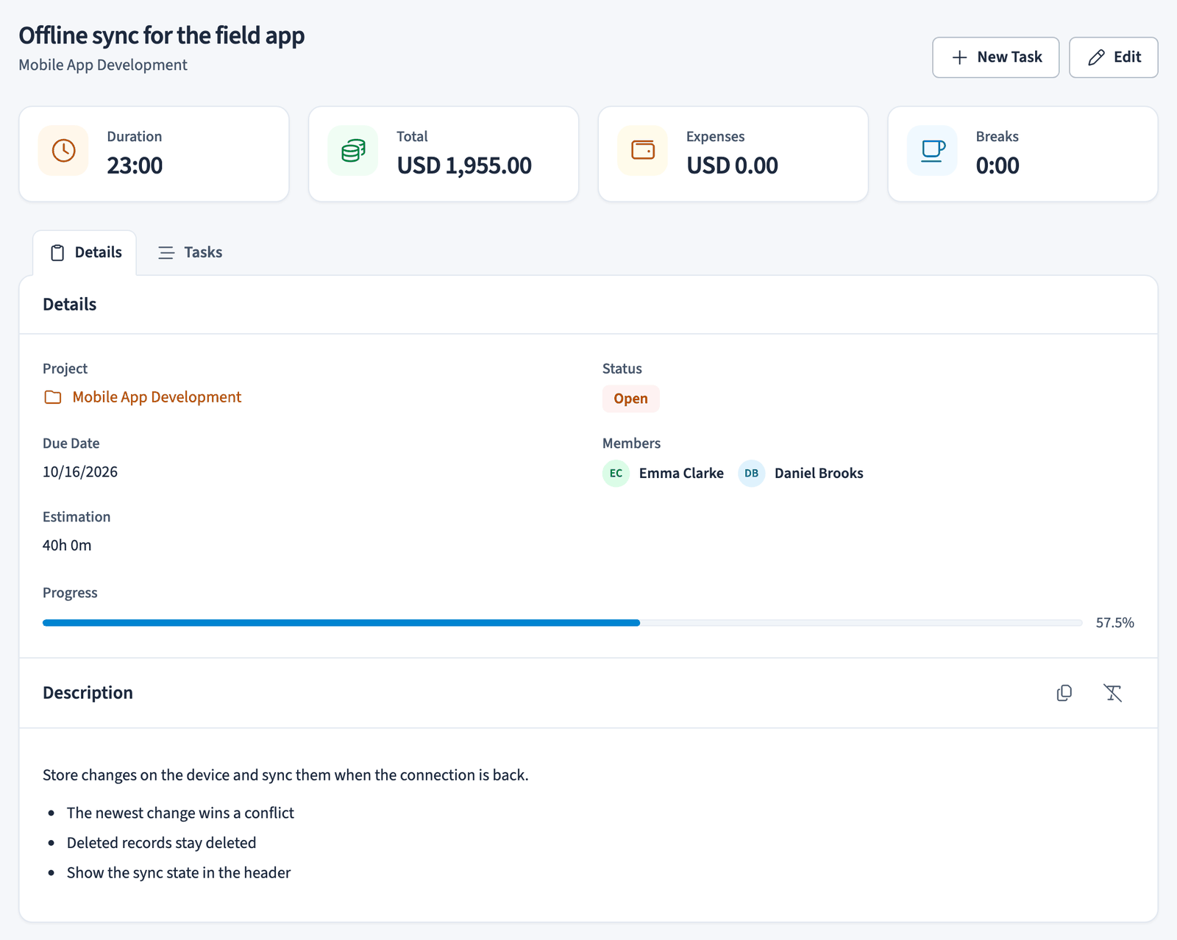
Task: Click the estimation value 40h 0m
Action: coord(67,546)
